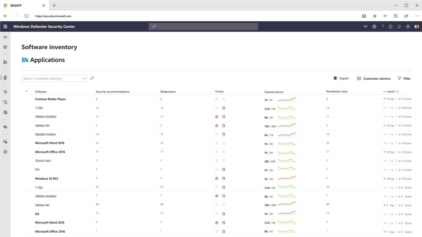
Task: Click the settings gear in left sidebar
Action: (x=5, y=152)
